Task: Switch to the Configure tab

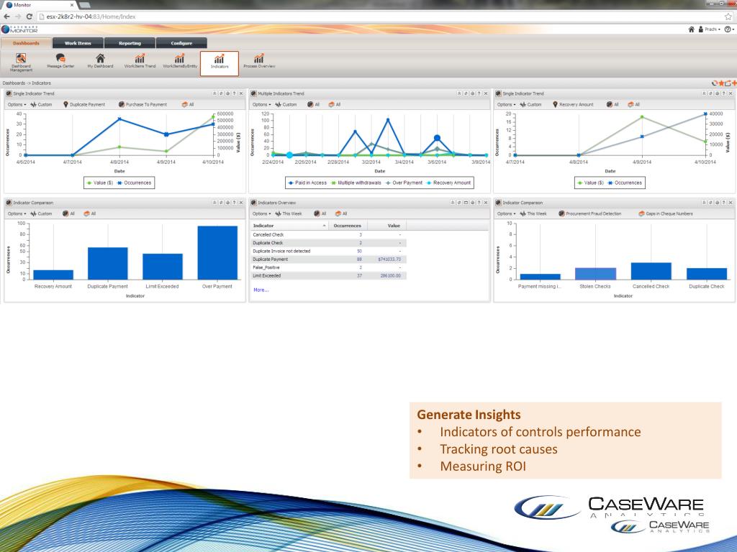Action: tap(181, 43)
